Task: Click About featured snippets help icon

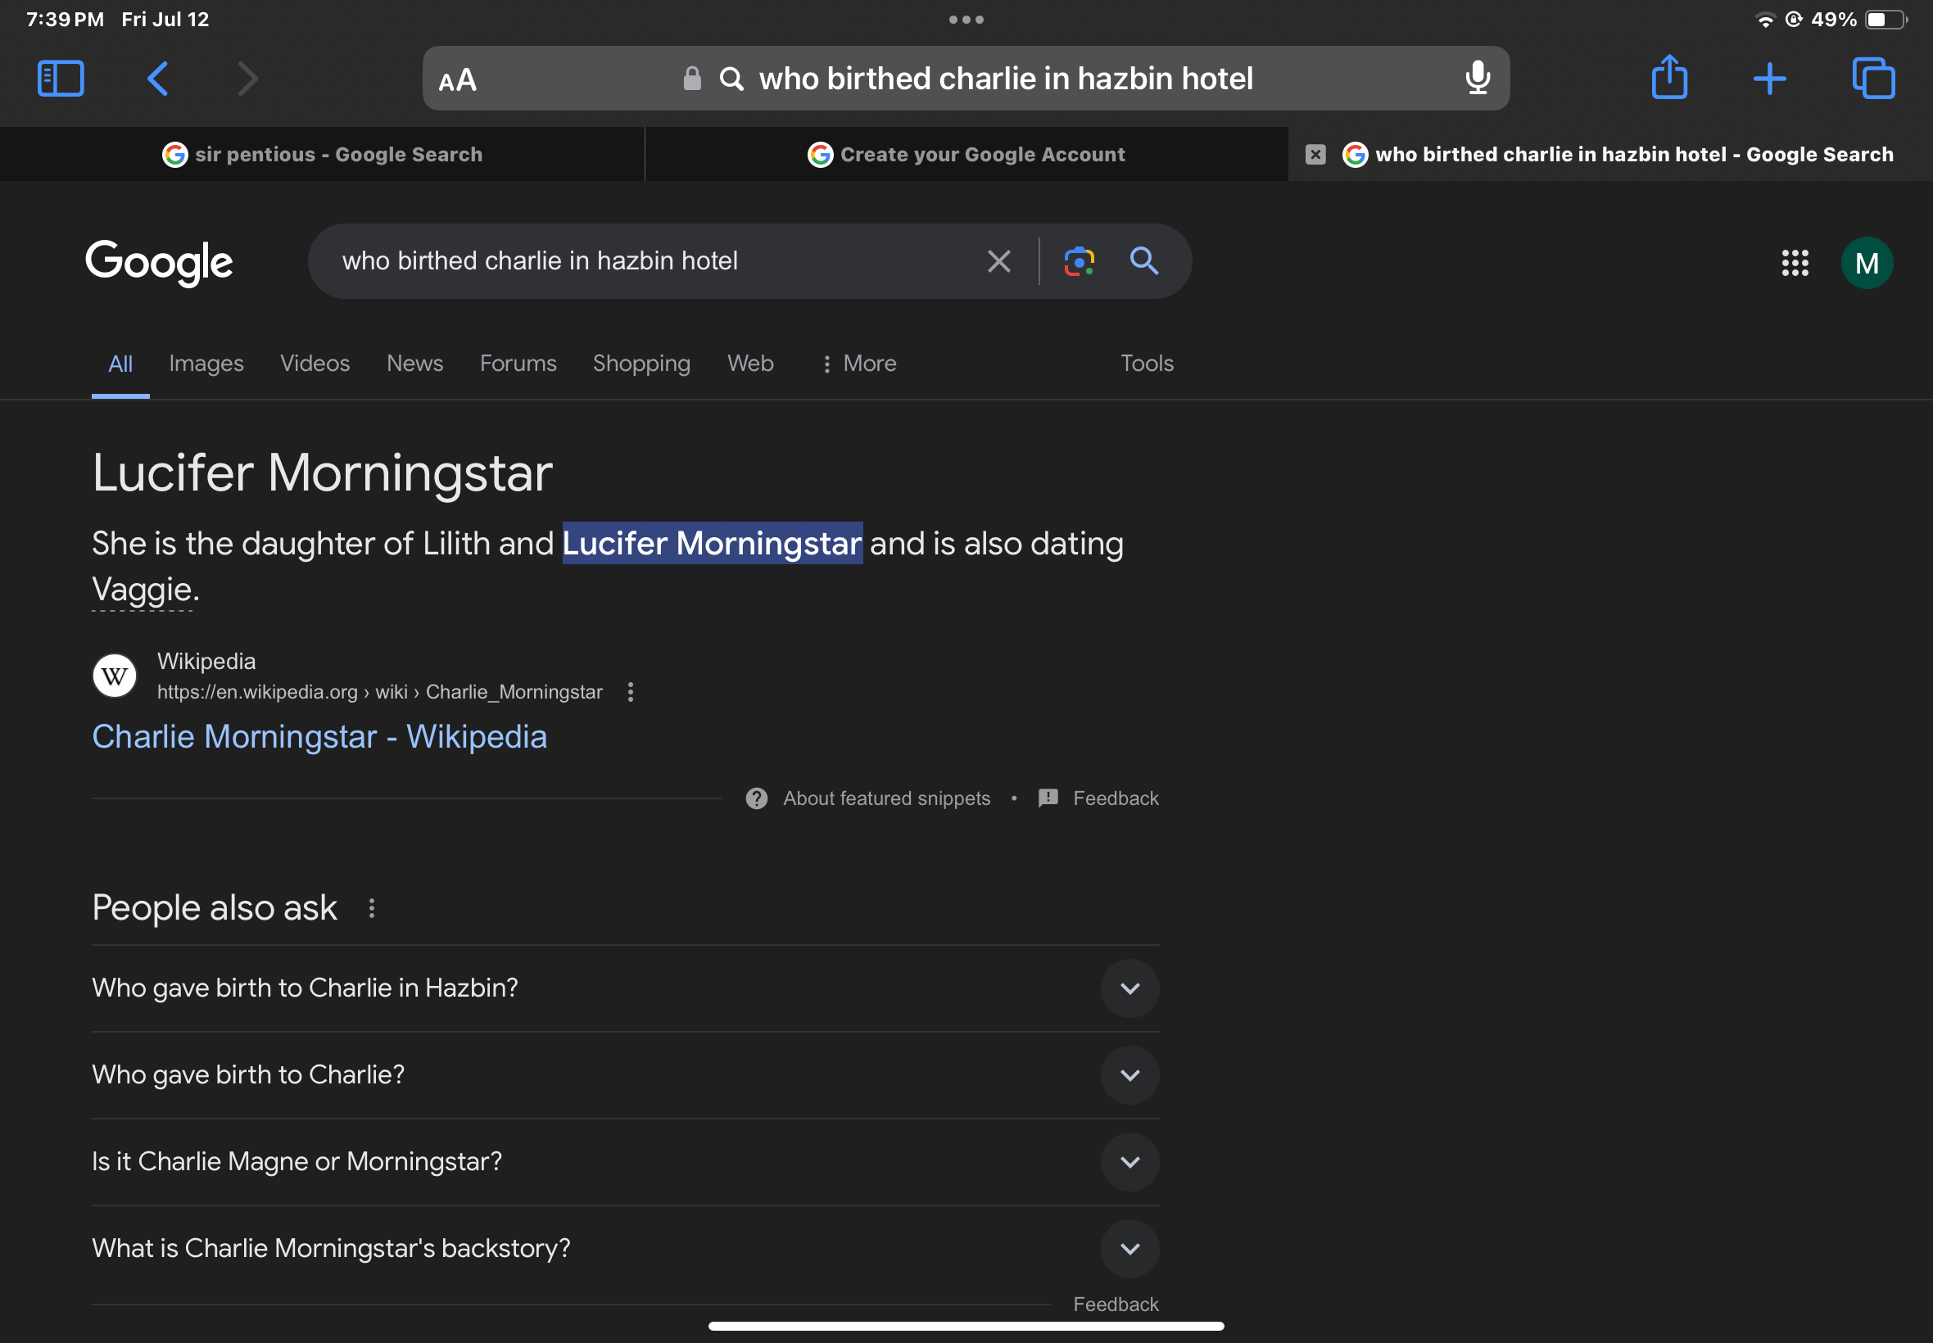Action: [x=756, y=798]
